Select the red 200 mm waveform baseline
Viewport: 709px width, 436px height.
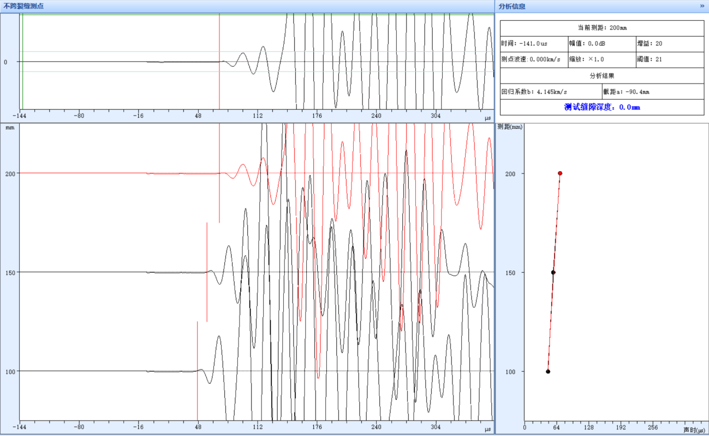[82, 173]
